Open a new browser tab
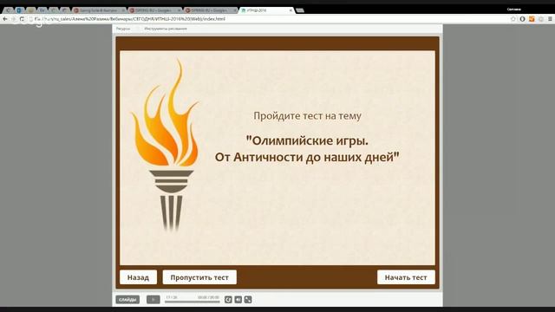 (x=300, y=10)
